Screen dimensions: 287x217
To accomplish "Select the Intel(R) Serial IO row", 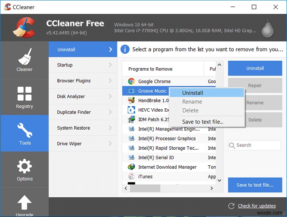I will pyautogui.click(x=169, y=158).
